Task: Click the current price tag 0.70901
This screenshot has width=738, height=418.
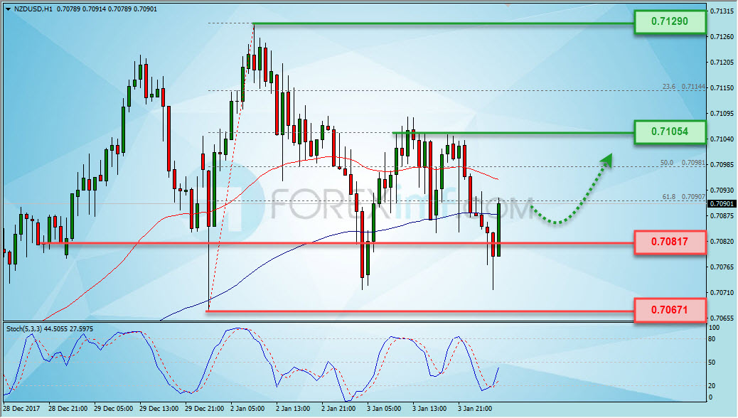Action: (x=721, y=204)
